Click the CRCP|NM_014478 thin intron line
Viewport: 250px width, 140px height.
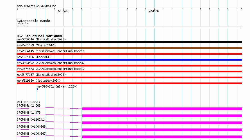tap(49, 115)
